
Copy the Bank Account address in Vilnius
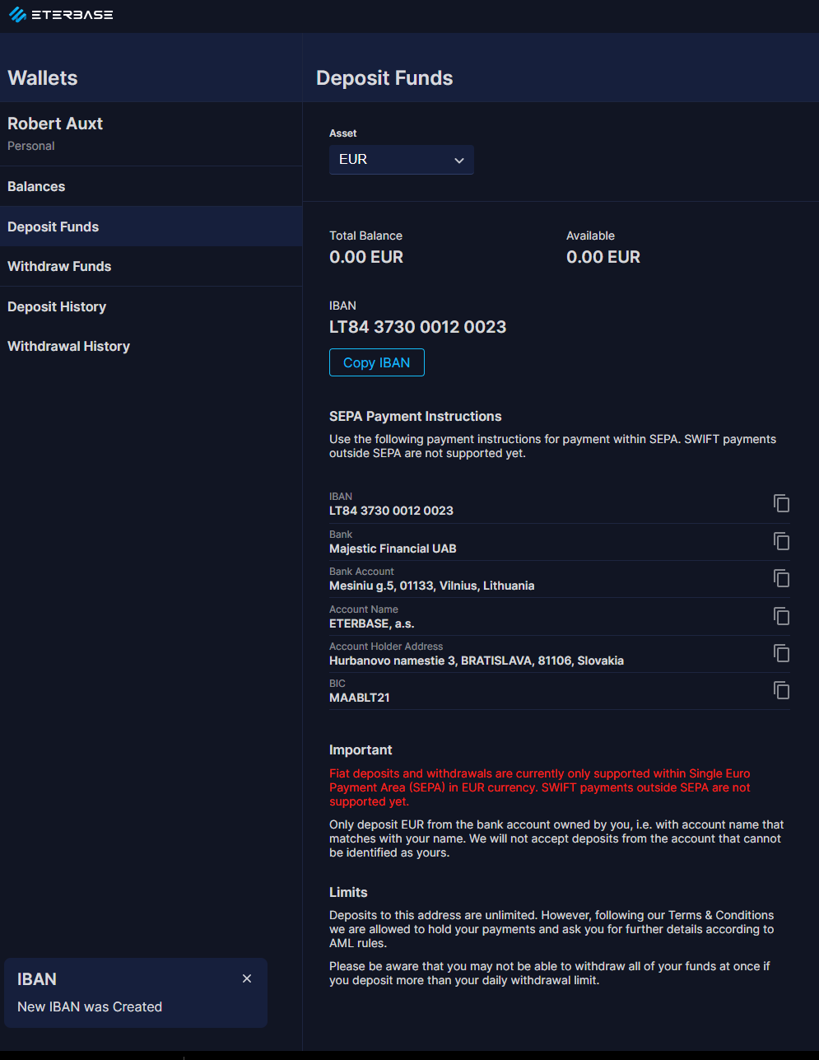(x=781, y=578)
